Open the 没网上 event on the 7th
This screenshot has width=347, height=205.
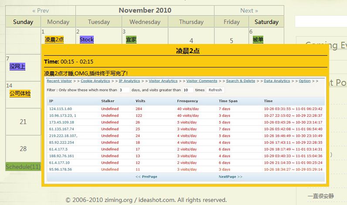[x=17, y=66]
